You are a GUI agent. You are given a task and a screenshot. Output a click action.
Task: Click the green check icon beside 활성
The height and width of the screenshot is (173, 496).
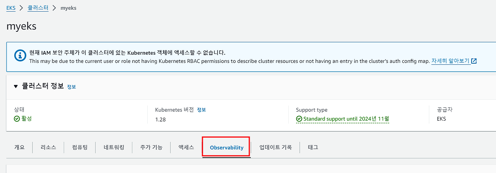(x=17, y=119)
